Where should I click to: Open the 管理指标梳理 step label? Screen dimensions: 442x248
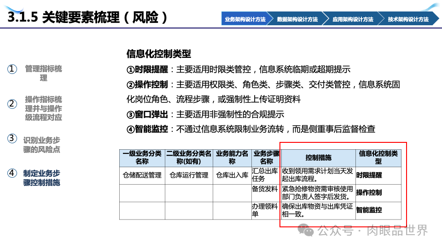(x=43, y=73)
